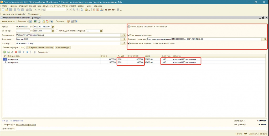This screenshot has height=136, width=269.
Task: Click the Закрыть button at bottom
Action: pos(263,134)
